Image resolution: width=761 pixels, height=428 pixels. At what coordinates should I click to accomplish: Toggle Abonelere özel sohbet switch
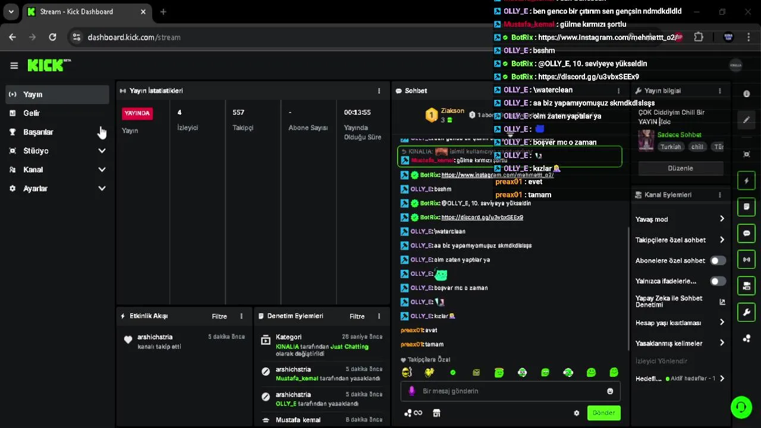tap(718, 260)
